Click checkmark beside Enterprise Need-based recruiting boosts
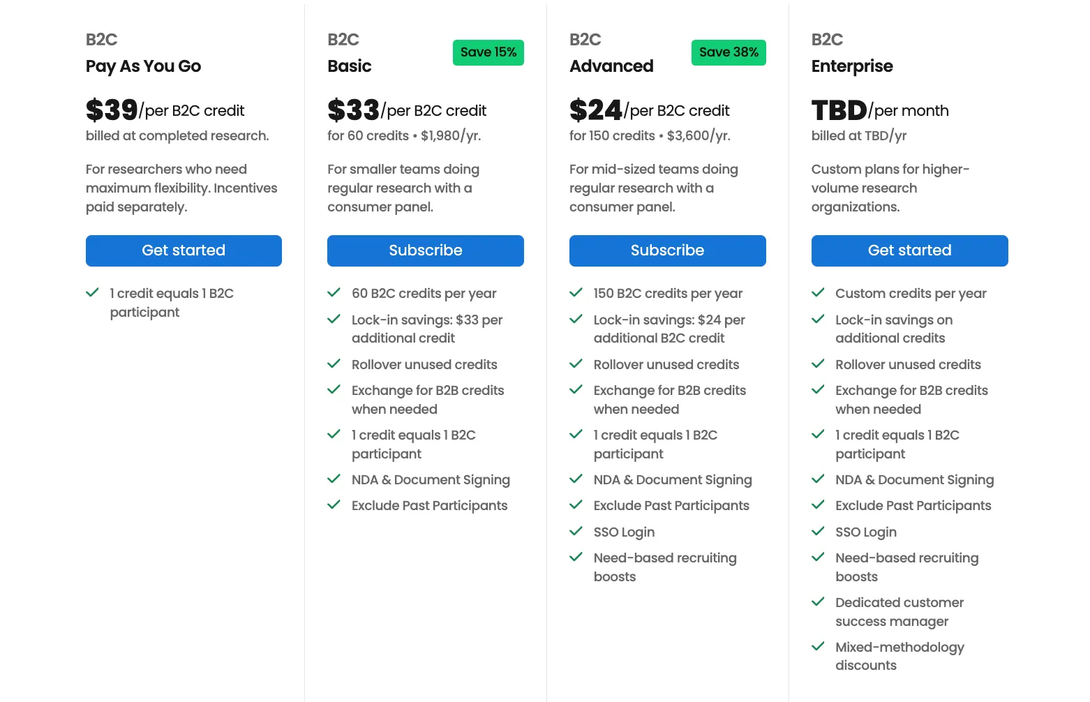1090x702 pixels. [818, 557]
